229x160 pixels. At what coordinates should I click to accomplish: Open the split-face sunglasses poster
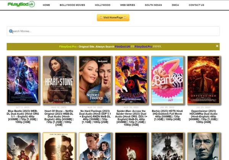[59, 146]
